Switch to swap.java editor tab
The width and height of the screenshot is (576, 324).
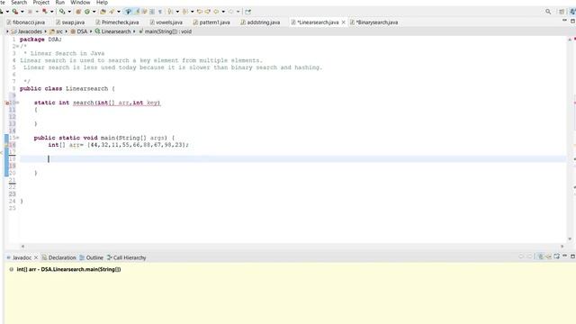70,22
